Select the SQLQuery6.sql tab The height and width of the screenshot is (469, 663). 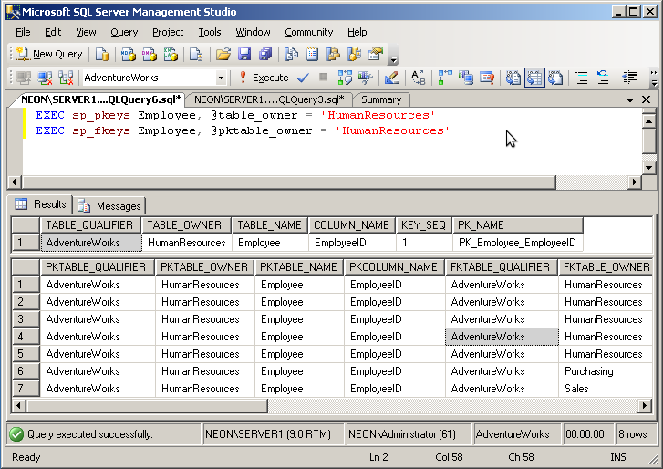(x=100, y=99)
